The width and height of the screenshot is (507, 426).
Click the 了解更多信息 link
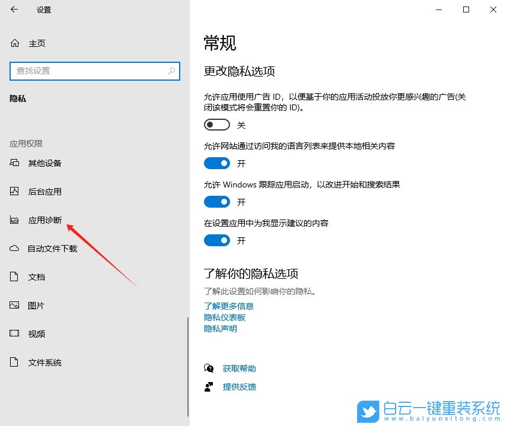tap(229, 306)
